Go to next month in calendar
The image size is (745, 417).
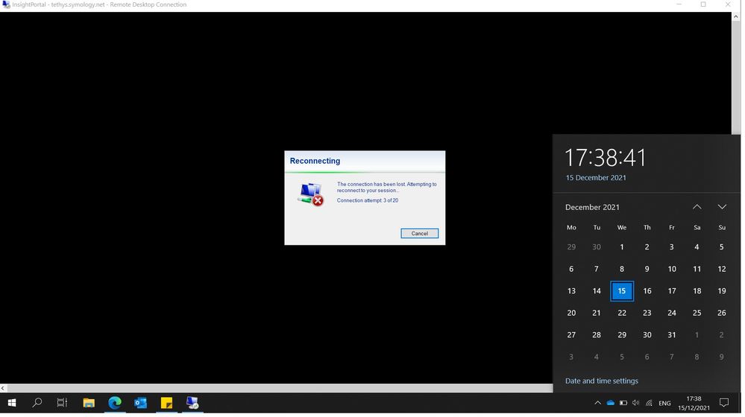click(x=721, y=207)
